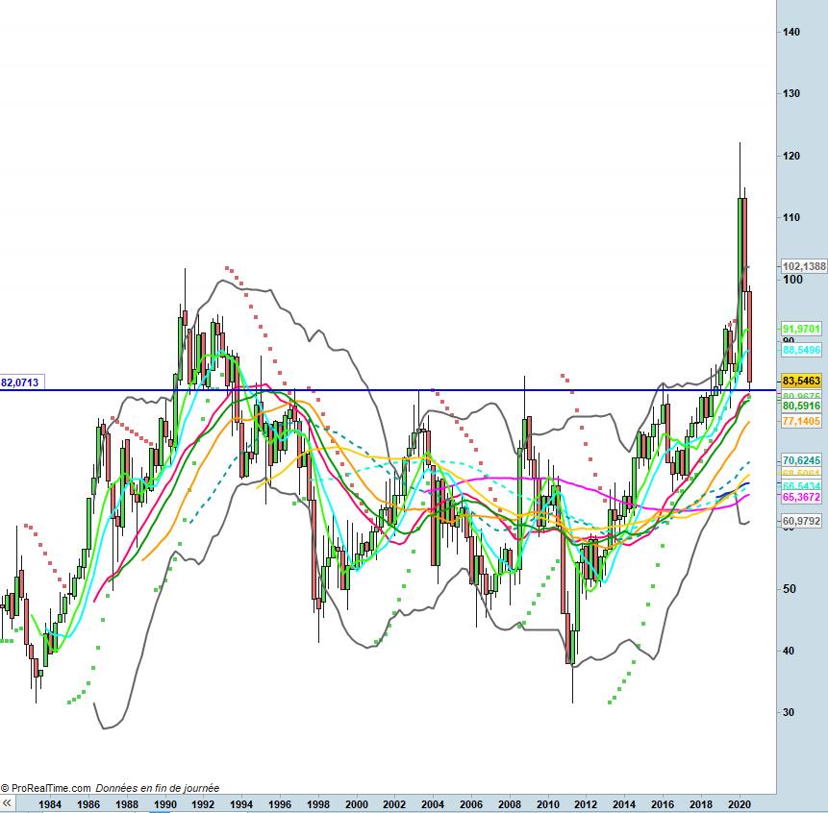Click the teal 70,6245 value label
This screenshot has width=828, height=813.
coord(802,460)
